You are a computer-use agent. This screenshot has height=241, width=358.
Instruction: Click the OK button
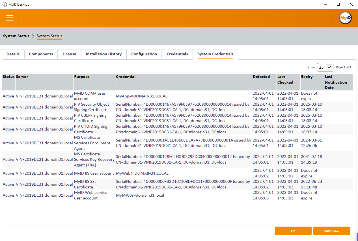(x=293, y=231)
